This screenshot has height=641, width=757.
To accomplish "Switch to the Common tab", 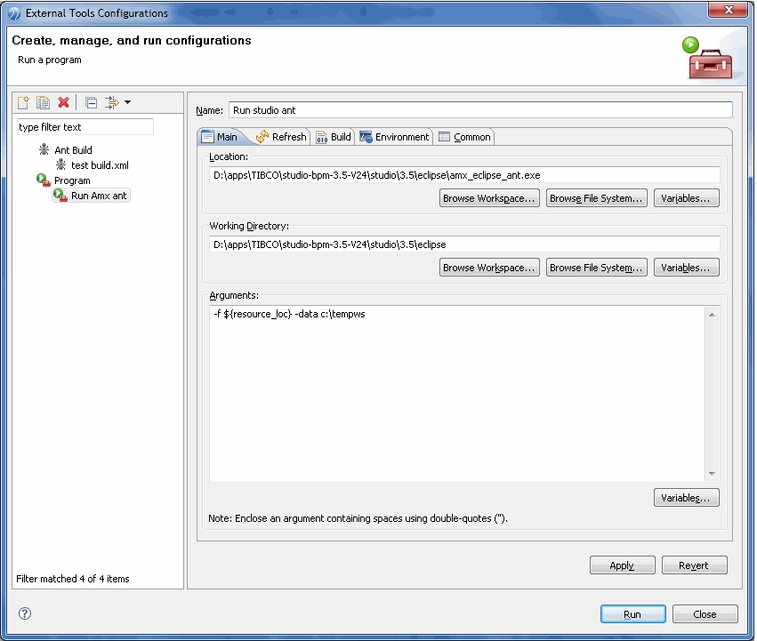I will [x=464, y=137].
